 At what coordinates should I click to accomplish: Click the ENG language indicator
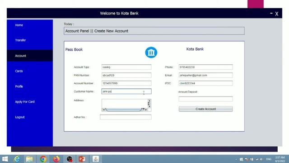coord(269,159)
